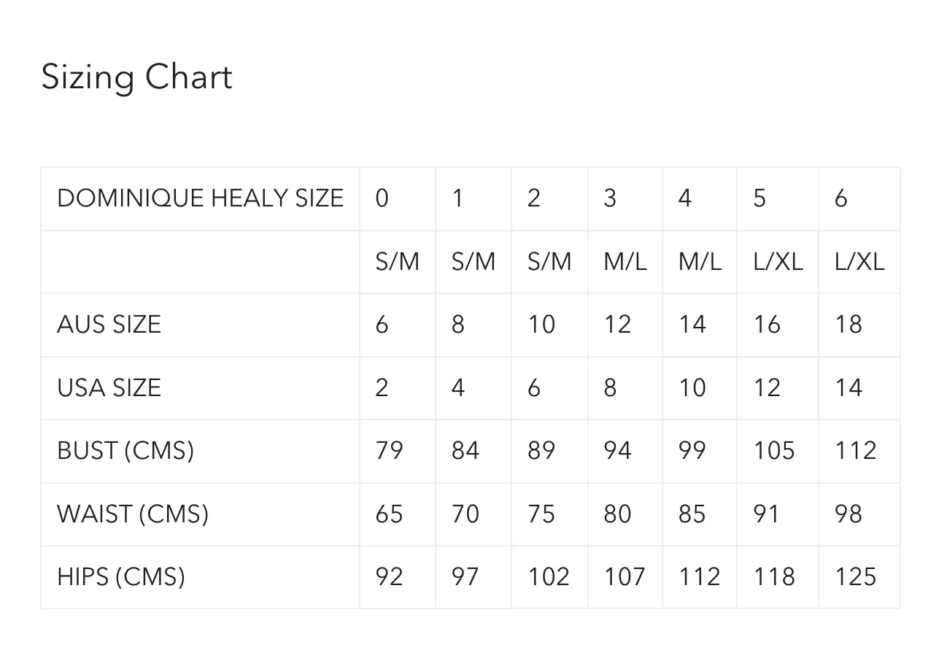Click the Sizing Chart heading

point(136,77)
